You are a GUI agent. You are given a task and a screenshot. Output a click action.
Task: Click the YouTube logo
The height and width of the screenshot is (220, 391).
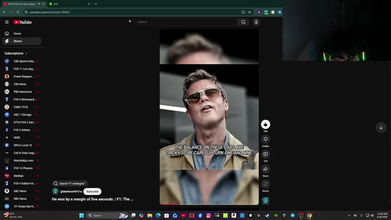tap(23, 22)
